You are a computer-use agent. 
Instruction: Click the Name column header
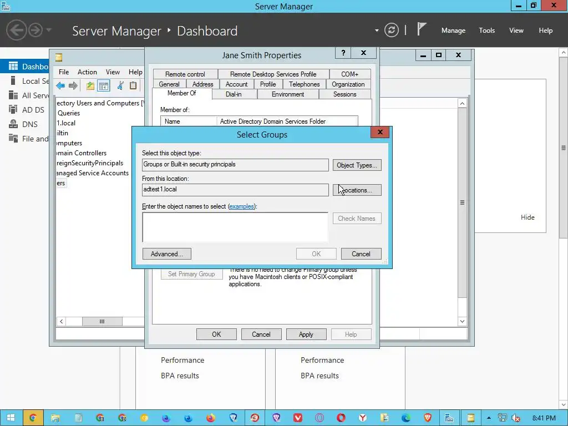click(x=189, y=121)
